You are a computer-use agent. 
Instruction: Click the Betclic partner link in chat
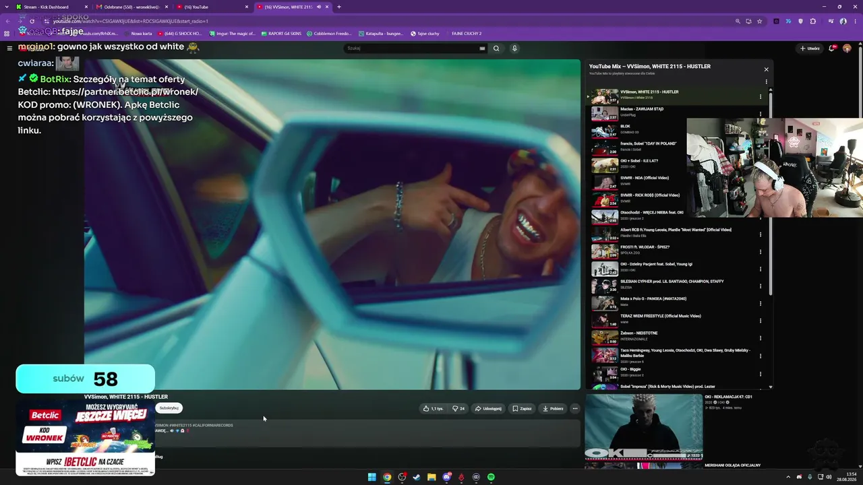tap(125, 92)
